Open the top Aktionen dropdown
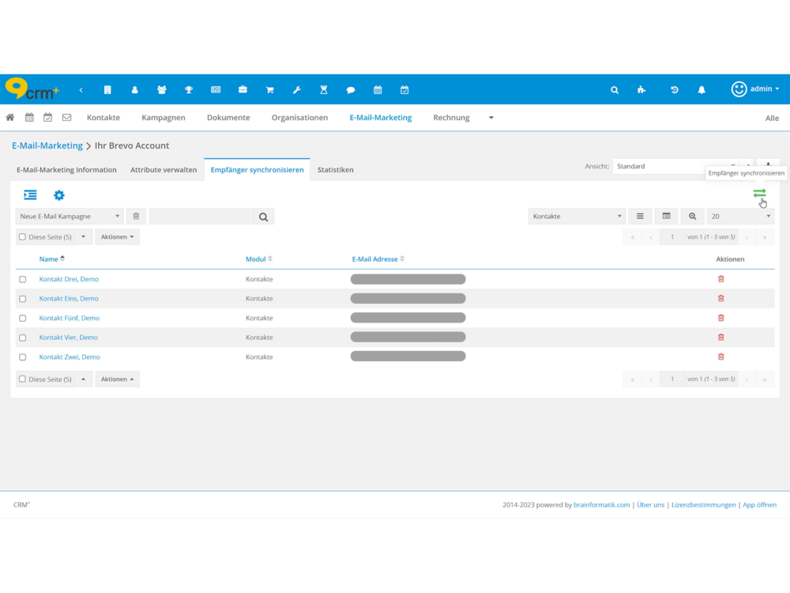Image resolution: width=790 pixels, height=593 pixels. pyautogui.click(x=117, y=237)
